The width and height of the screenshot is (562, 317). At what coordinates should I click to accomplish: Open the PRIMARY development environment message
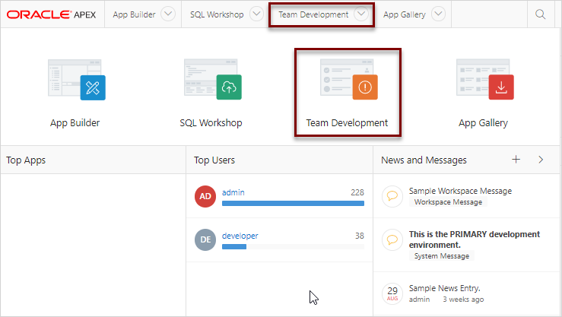point(475,239)
